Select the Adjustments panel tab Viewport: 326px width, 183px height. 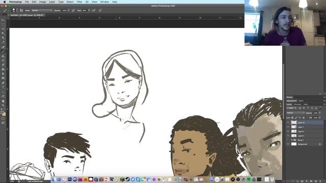click(291, 101)
